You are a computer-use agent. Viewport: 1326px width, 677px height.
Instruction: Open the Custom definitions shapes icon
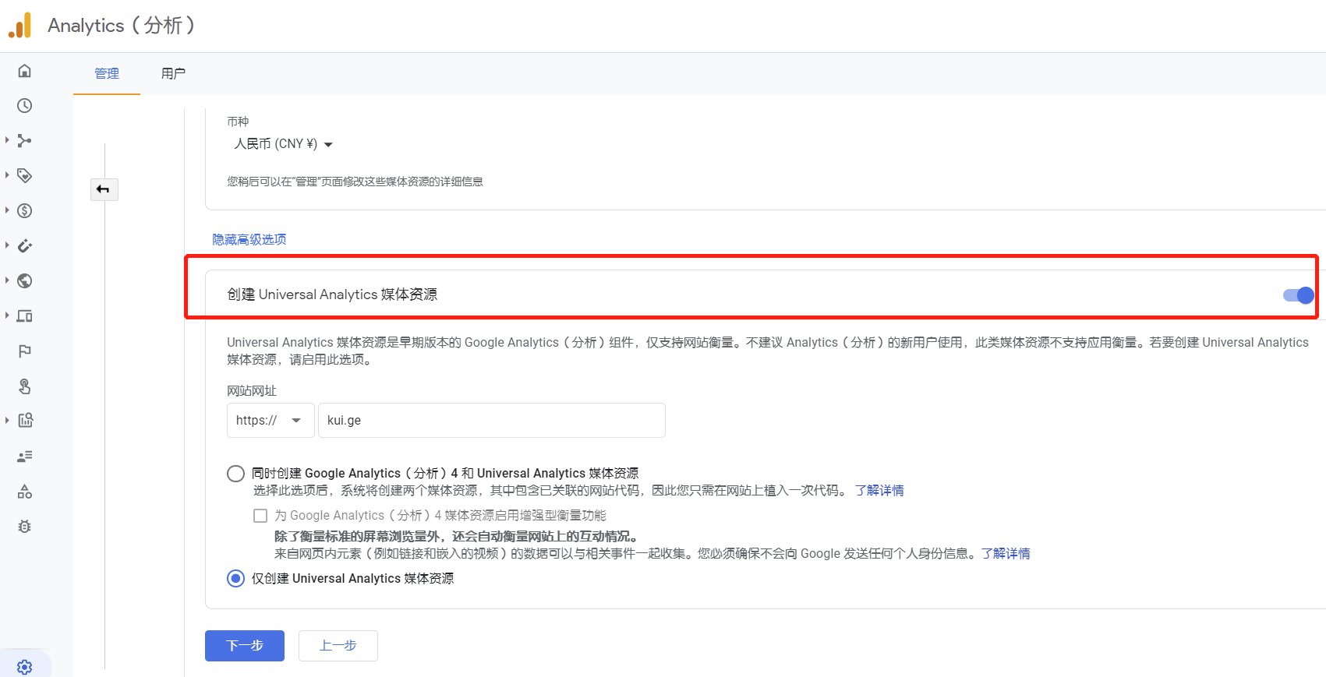25,492
